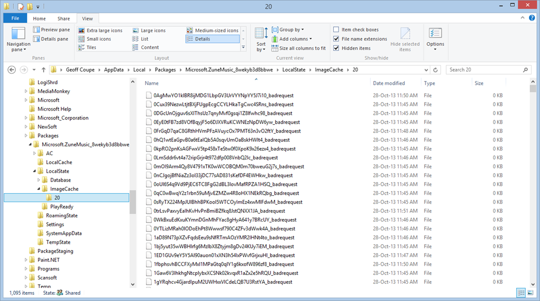Enable Item check boxes

[x=336, y=30]
